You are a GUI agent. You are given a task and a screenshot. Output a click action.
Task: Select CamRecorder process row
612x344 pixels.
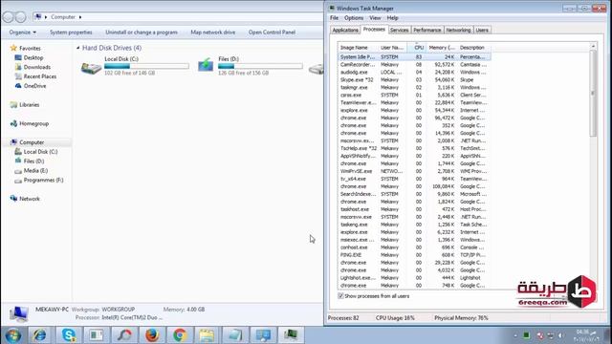click(x=414, y=65)
